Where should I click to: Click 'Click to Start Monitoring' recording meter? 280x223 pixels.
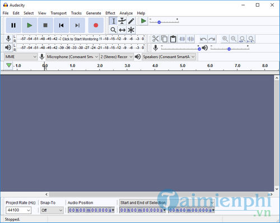80,39
